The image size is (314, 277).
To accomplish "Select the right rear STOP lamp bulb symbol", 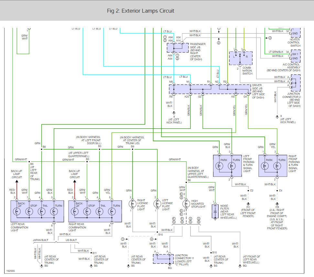I will coord(87,212).
